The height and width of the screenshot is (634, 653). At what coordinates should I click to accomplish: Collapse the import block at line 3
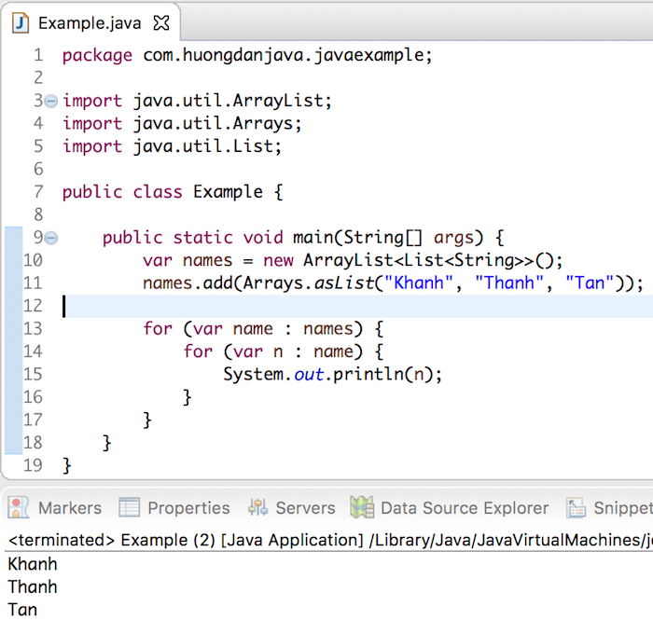50,101
